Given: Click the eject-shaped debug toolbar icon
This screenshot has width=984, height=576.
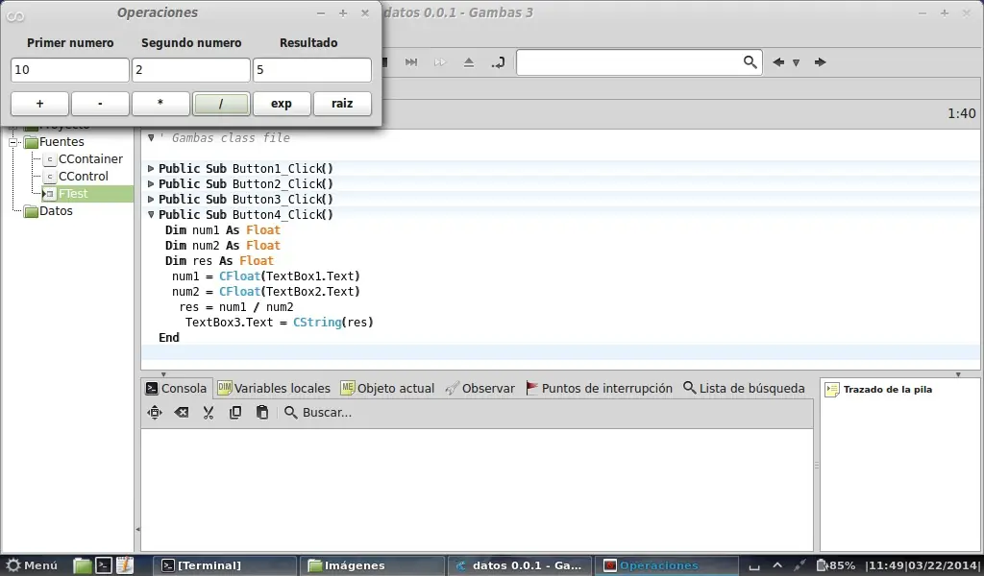Looking at the screenshot, I should [x=469, y=62].
